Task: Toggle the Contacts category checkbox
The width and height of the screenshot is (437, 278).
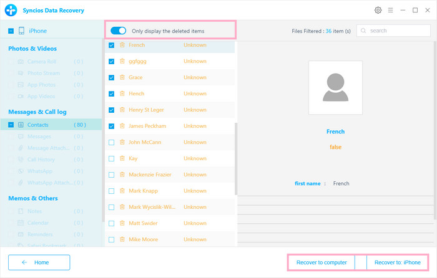Action: (11, 125)
